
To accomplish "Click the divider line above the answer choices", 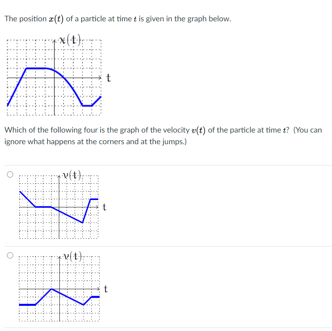I will (x=166, y=165).
